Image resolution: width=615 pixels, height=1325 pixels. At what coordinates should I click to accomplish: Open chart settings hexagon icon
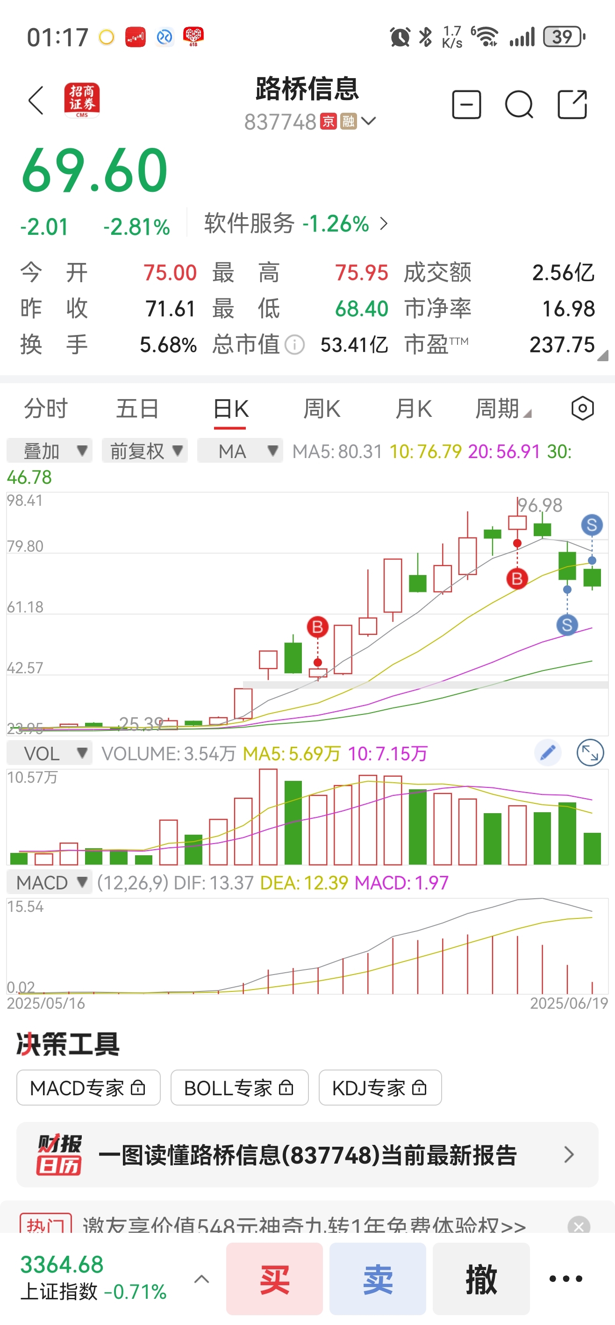(583, 409)
